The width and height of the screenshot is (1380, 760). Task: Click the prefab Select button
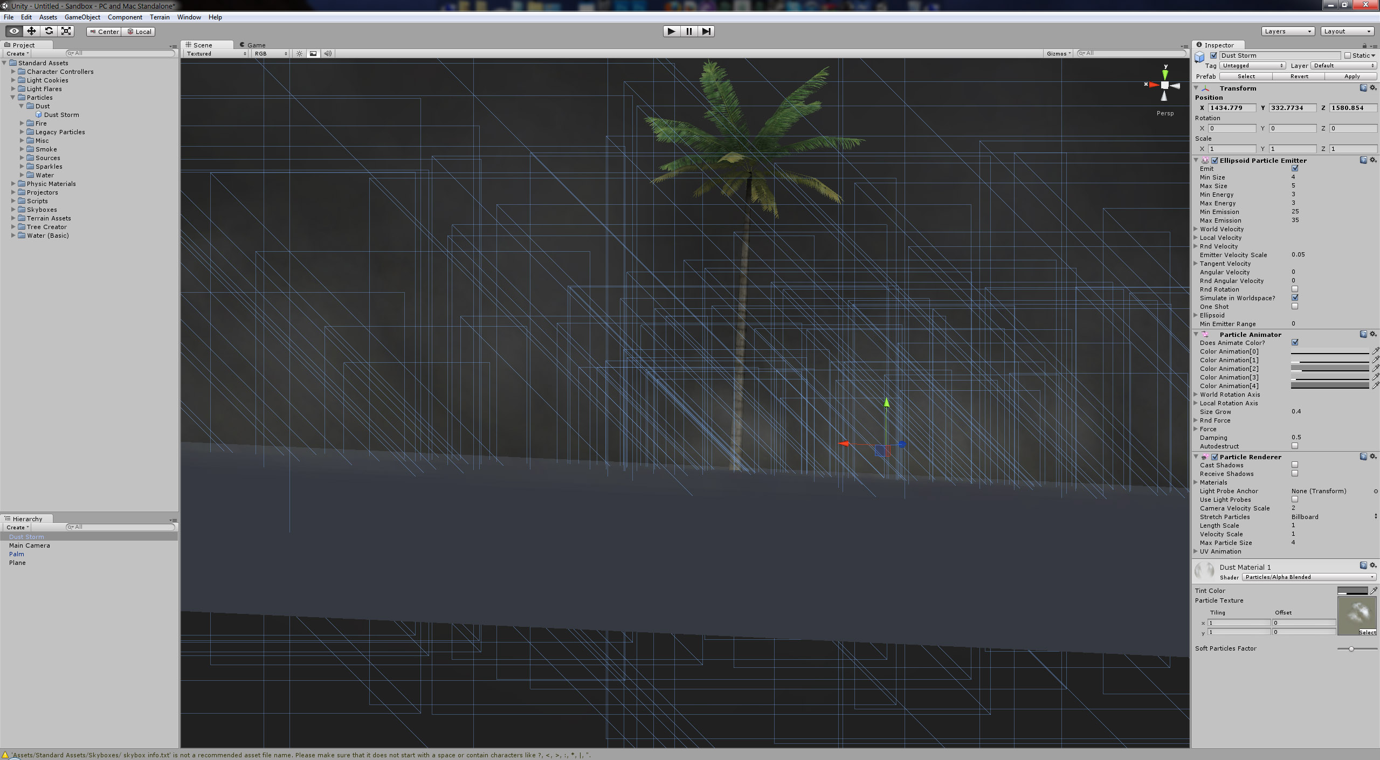click(1246, 77)
